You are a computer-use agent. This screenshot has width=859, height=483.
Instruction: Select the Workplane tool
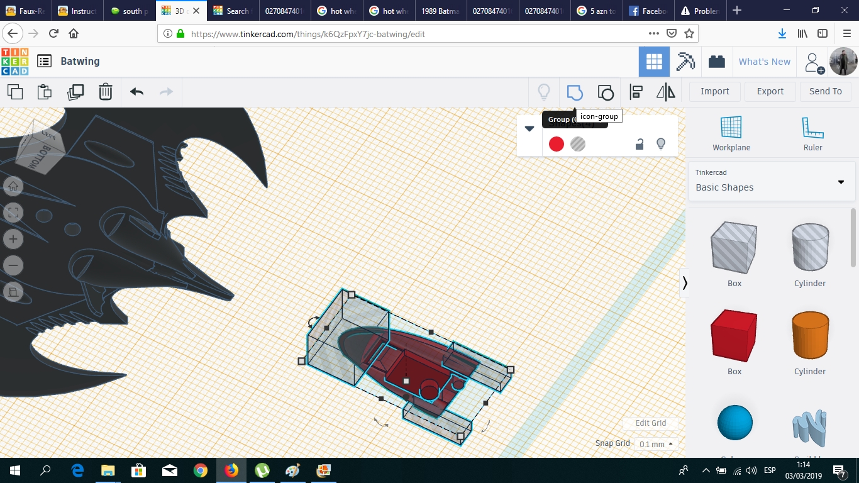pyautogui.click(x=731, y=134)
